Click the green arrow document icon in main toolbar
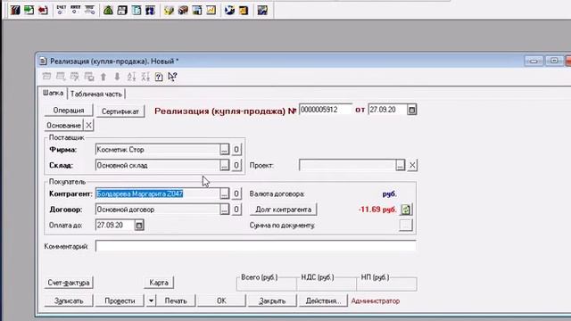The width and height of the screenshot is (571, 321). pyautogui.click(x=29, y=10)
